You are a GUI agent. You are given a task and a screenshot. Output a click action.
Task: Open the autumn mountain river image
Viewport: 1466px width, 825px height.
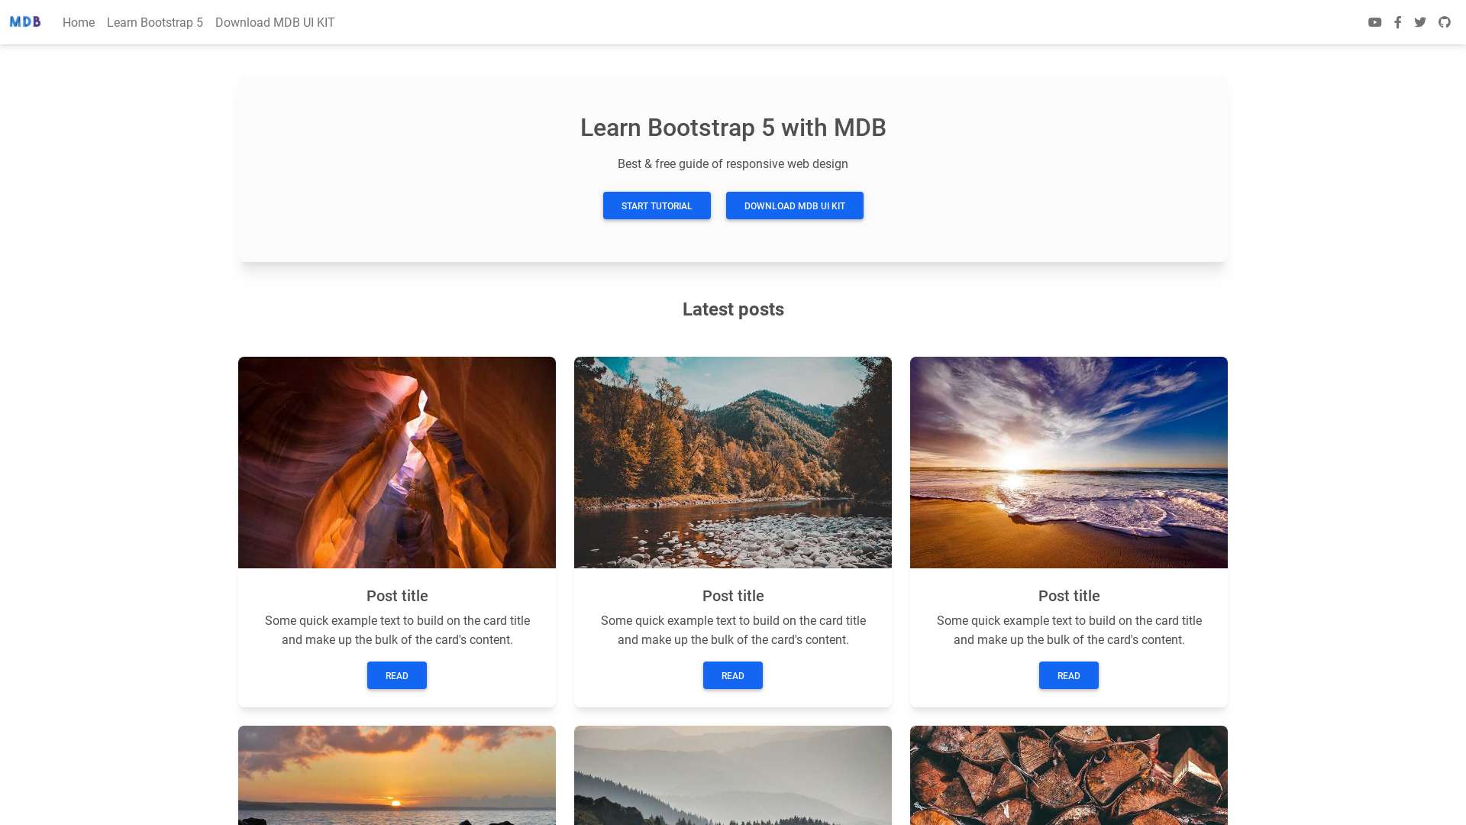pyautogui.click(x=733, y=462)
